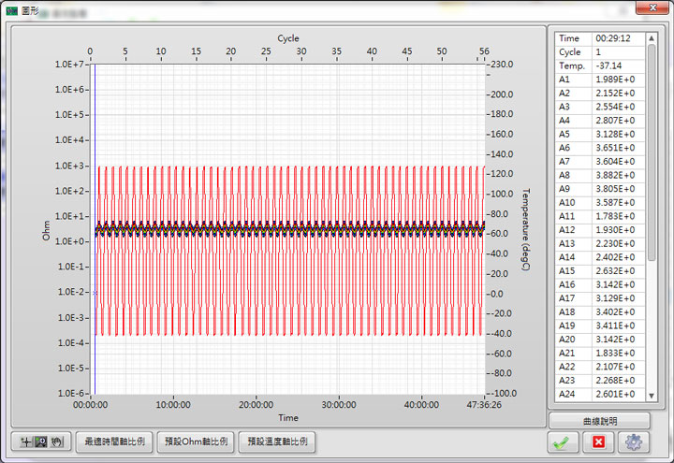Viewport: 674px width, 463px height.
Task: Click 預設溫度軸比例 button
Action: click(276, 441)
